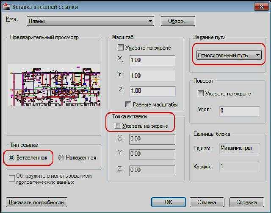Image resolution: width=271 pixels, height=213 pixels.
Task: Close the Вставка внешней ссылки dialog
Action: click(261, 7)
